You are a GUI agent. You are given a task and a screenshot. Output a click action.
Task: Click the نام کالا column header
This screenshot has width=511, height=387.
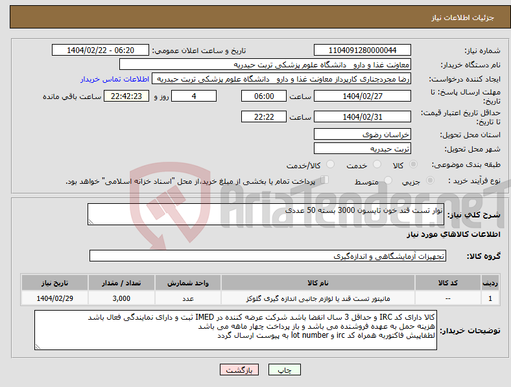pos(318,283)
